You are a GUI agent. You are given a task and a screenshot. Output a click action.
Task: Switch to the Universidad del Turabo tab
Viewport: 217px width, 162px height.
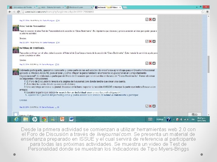pyautogui.click(x=22, y=7)
